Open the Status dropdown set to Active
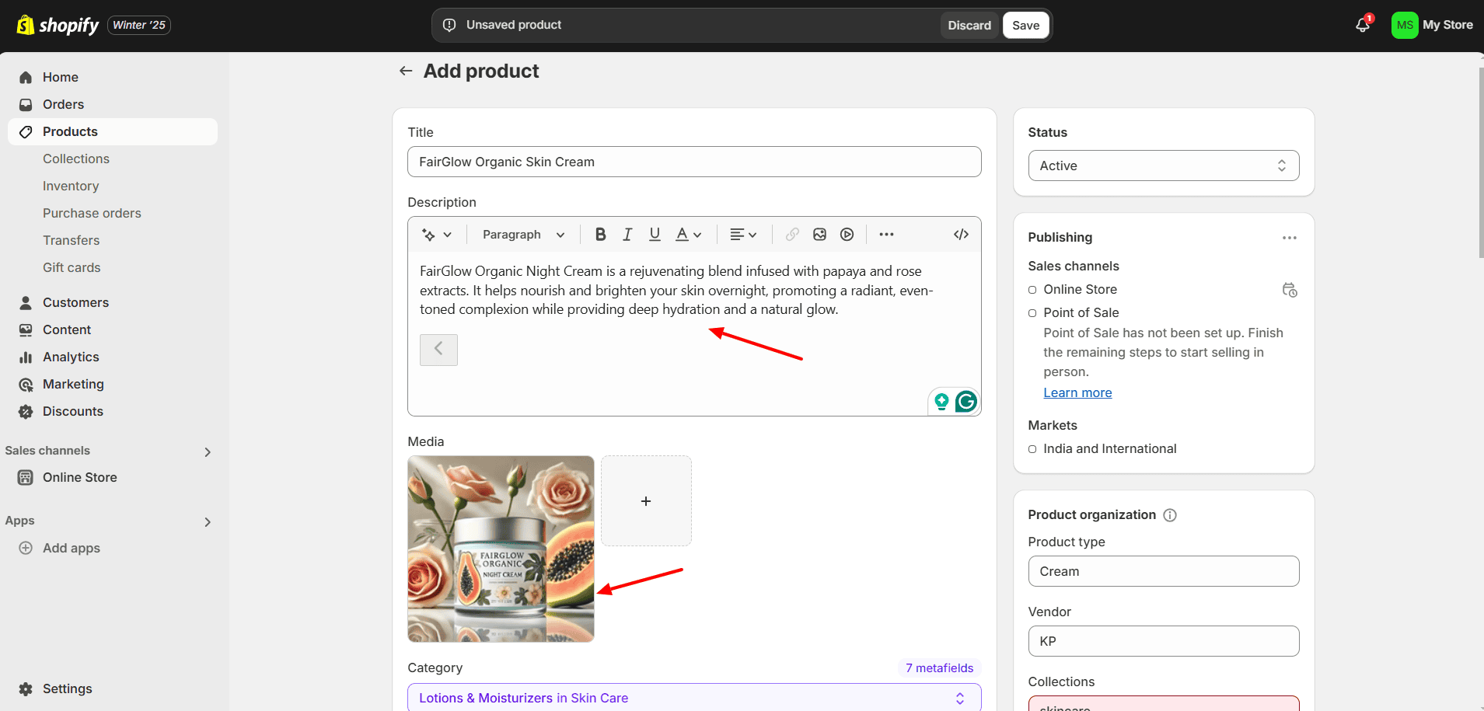1484x711 pixels. tap(1163, 166)
